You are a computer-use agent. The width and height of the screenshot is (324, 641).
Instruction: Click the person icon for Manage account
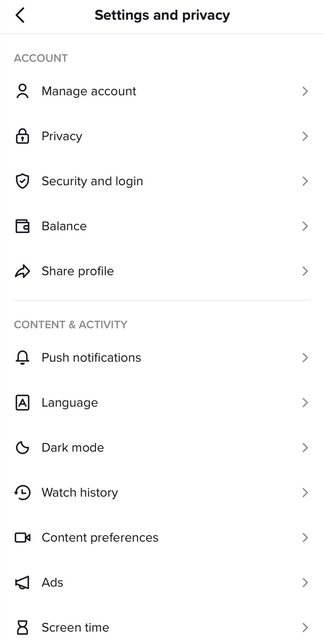coord(22,91)
